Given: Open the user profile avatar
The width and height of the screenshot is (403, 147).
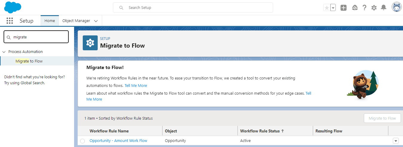Looking at the screenshot, I should pyautogui.click(x=396, y=7).
